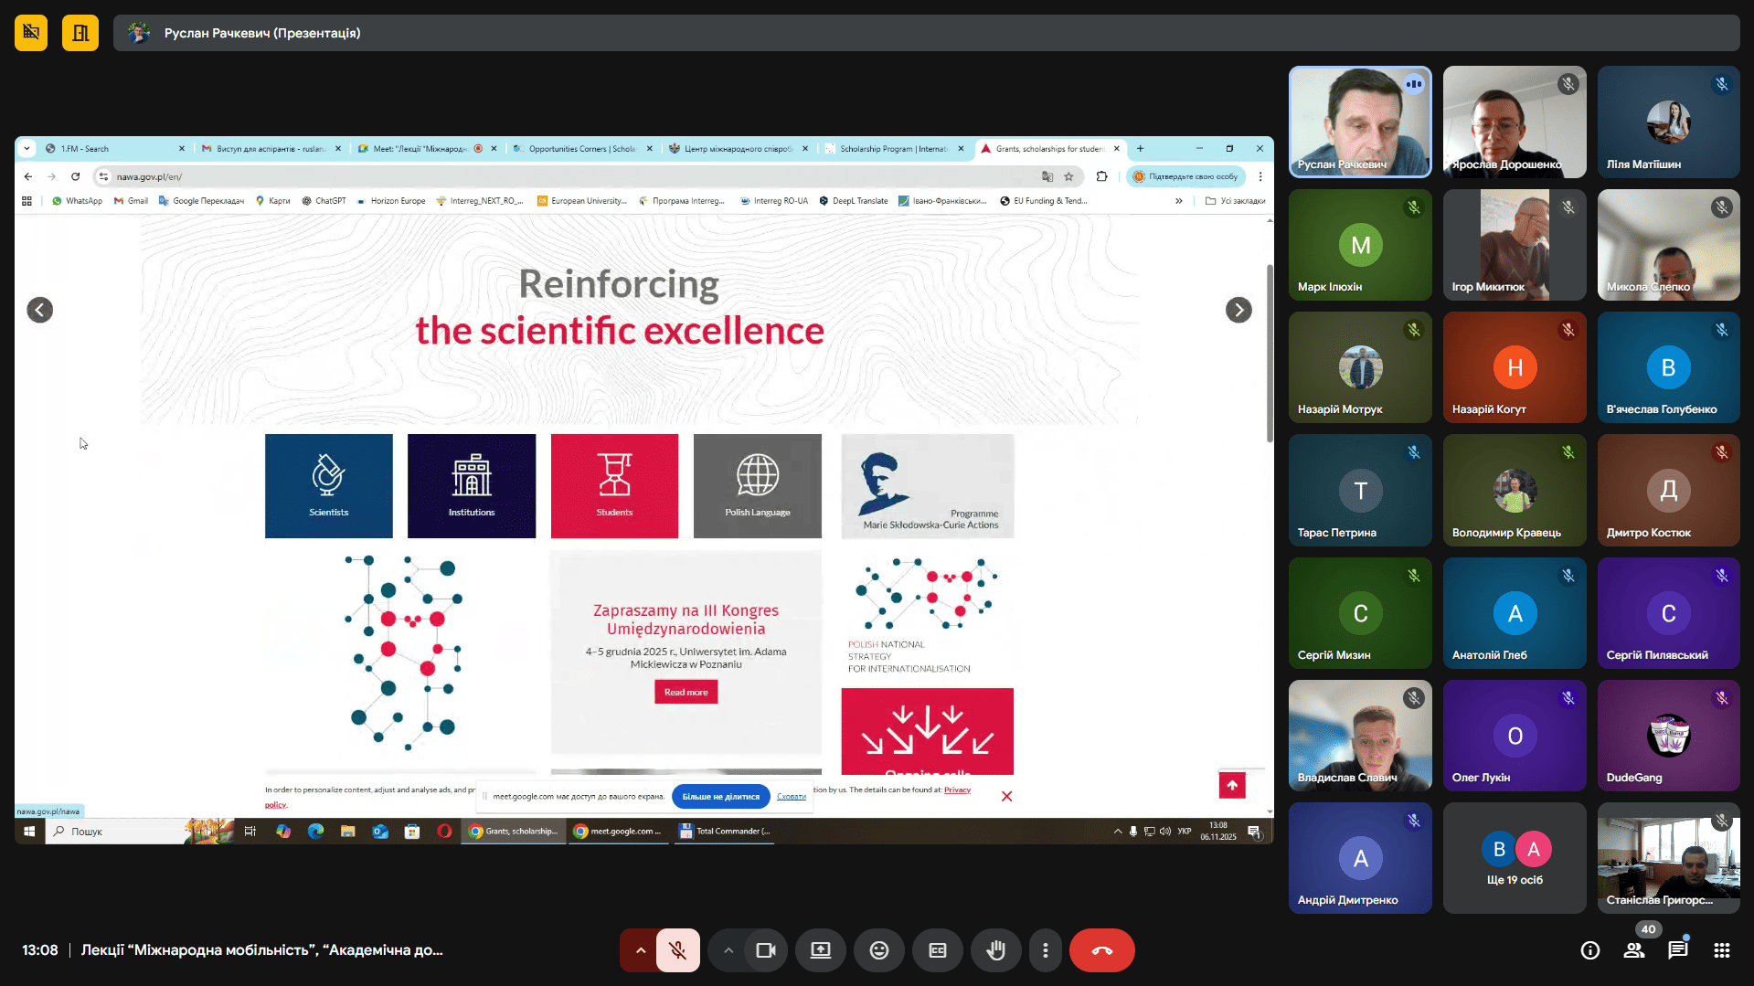
Task: Open the emoji reactions picker
Action: point(878,950)
